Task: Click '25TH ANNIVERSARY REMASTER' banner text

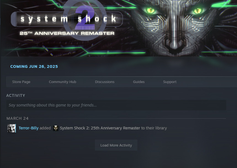Action: pyautogui.click(x=67, y=33)
